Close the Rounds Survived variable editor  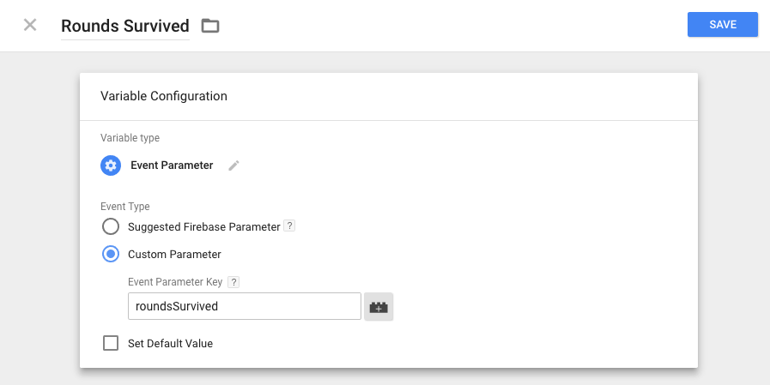click(x=30, y=25)
